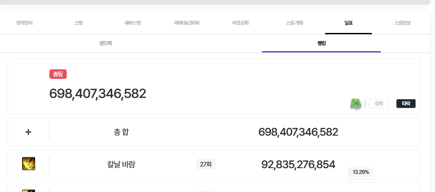Viewport: 435px width, 192px height.
Task: Select the 랭킹 sub-tab
Action: (x=321, y=43)
